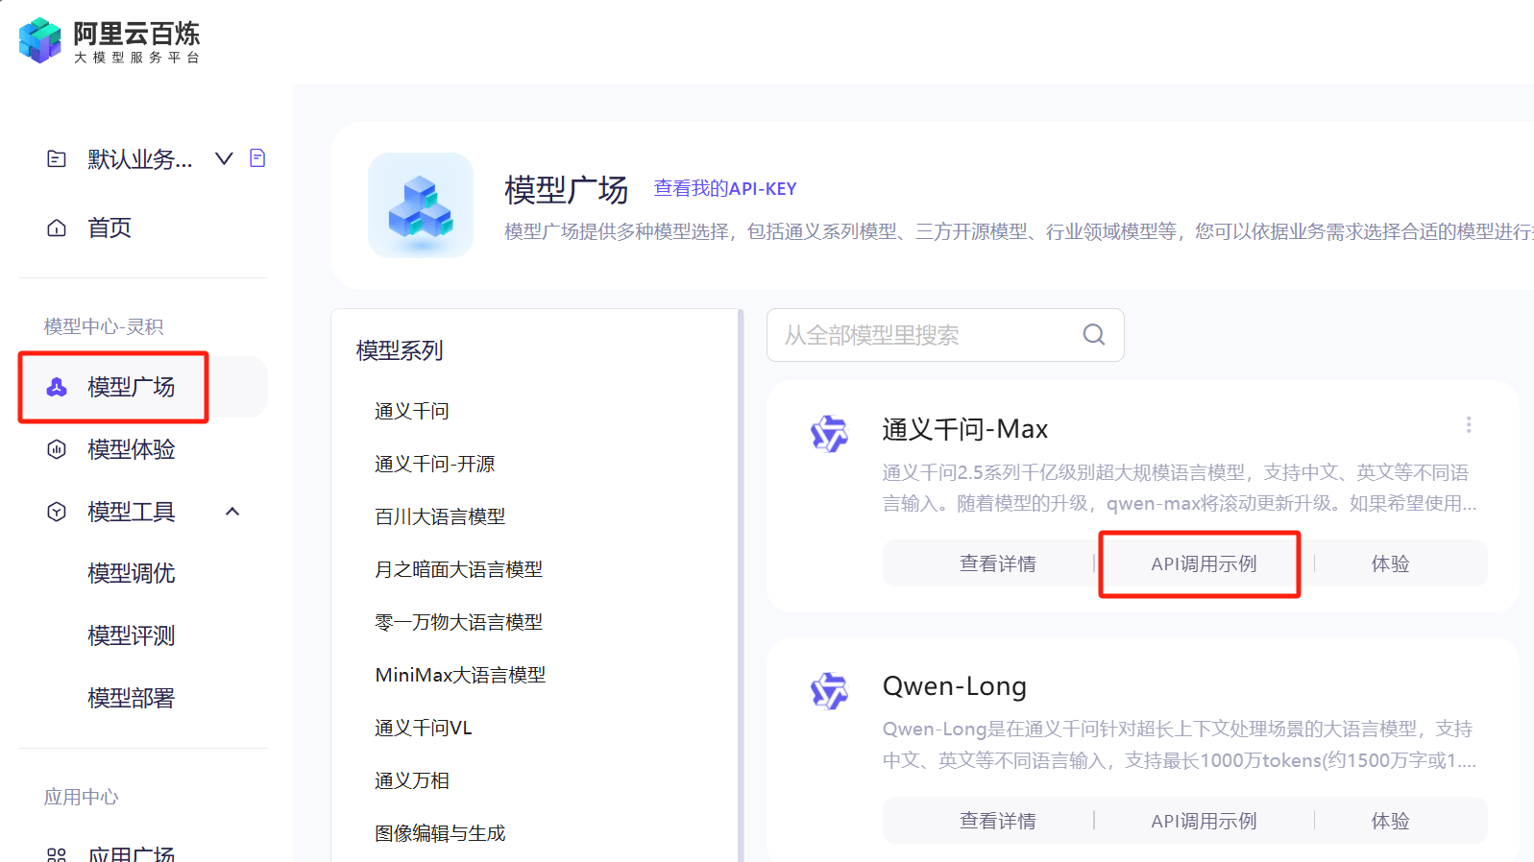Click the 模型工具 hexagon icon
The width and height of the screenshot is (1534, 862).
point(57,512)
